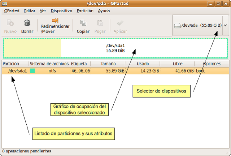Viewport: 231px width, 156px height.
Task: Maximize the GParted window
Action: coord(218,4)
